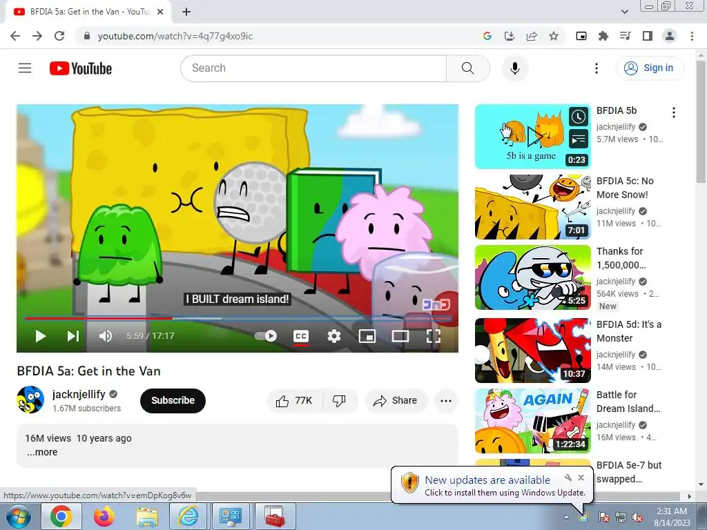Open YouTube settings three-dot menu
This screenshot has width=707, height=530.
596,68
